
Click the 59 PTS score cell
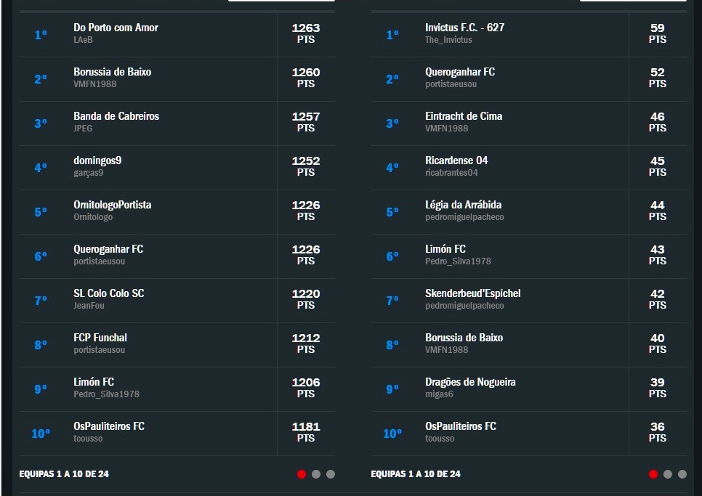point(658,33)
